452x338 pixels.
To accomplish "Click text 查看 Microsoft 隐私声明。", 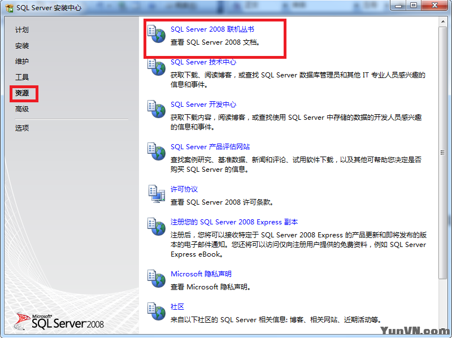I will pyautogui.click(x=211, y=287).
